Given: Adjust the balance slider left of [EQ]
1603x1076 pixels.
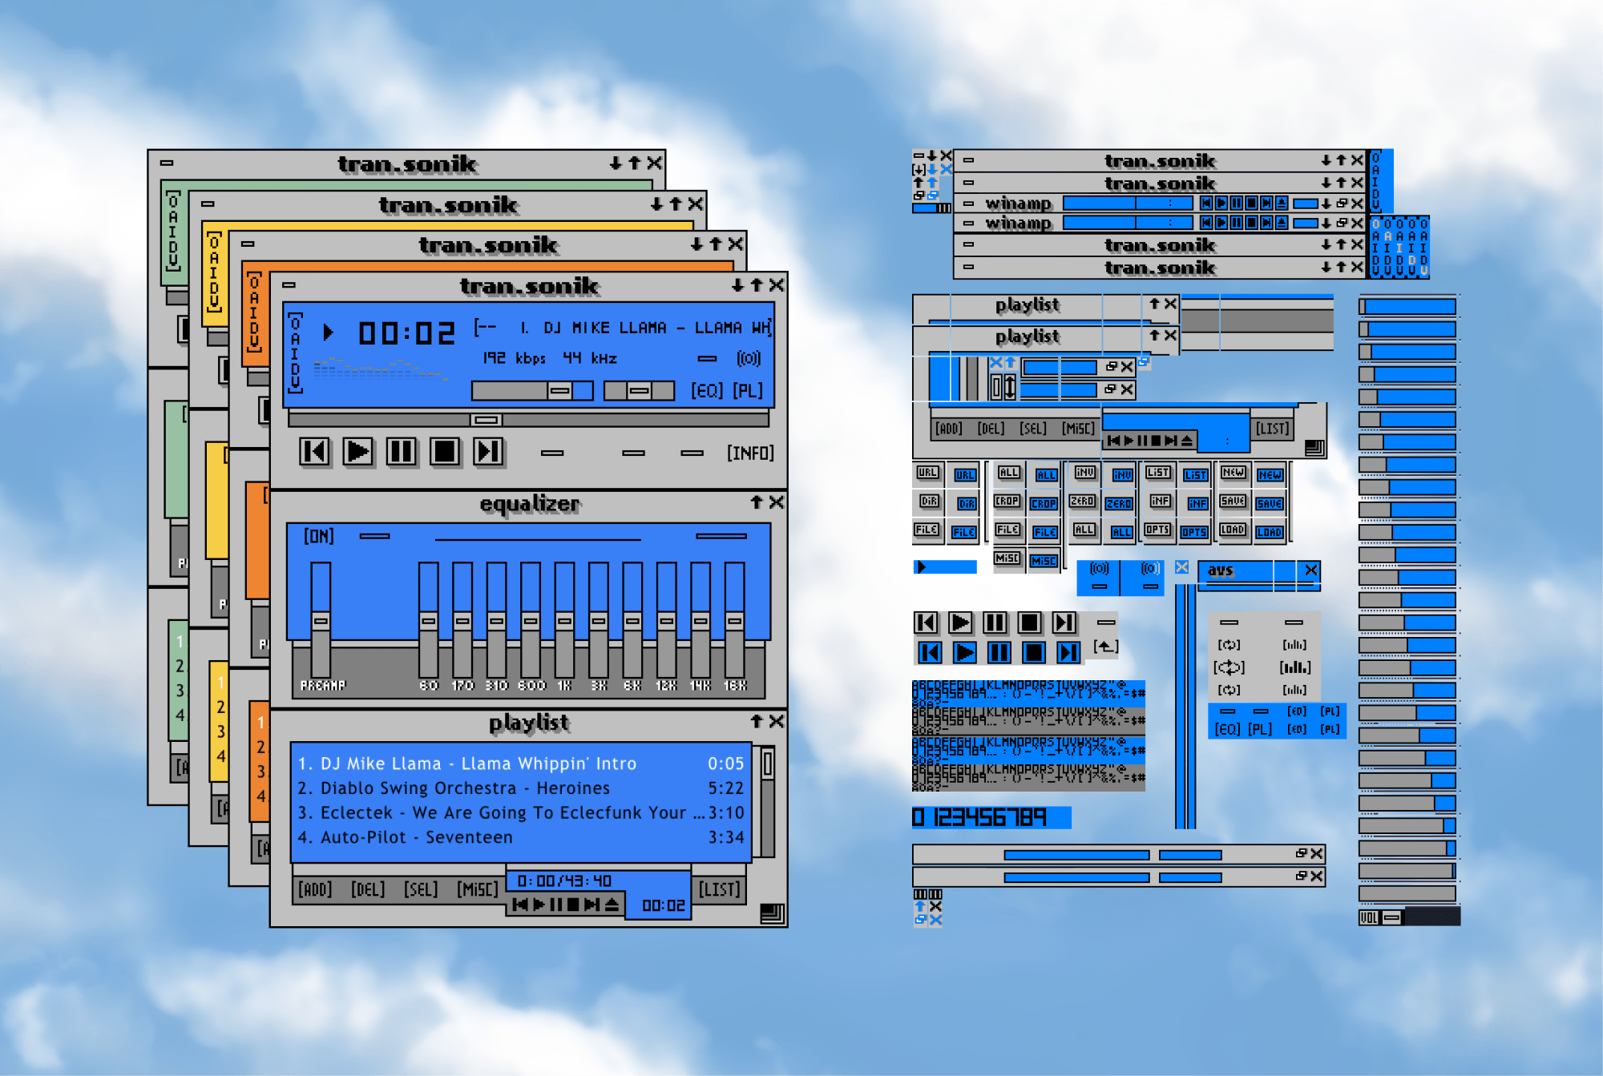Looking at the screenshot, I should 639,391.
